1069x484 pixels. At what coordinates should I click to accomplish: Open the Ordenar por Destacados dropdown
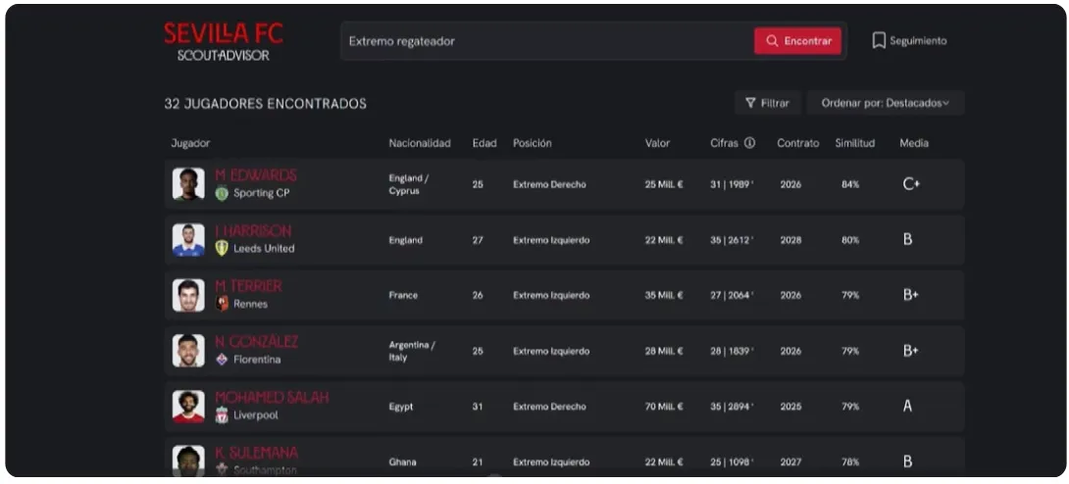[x=886, y=103]
